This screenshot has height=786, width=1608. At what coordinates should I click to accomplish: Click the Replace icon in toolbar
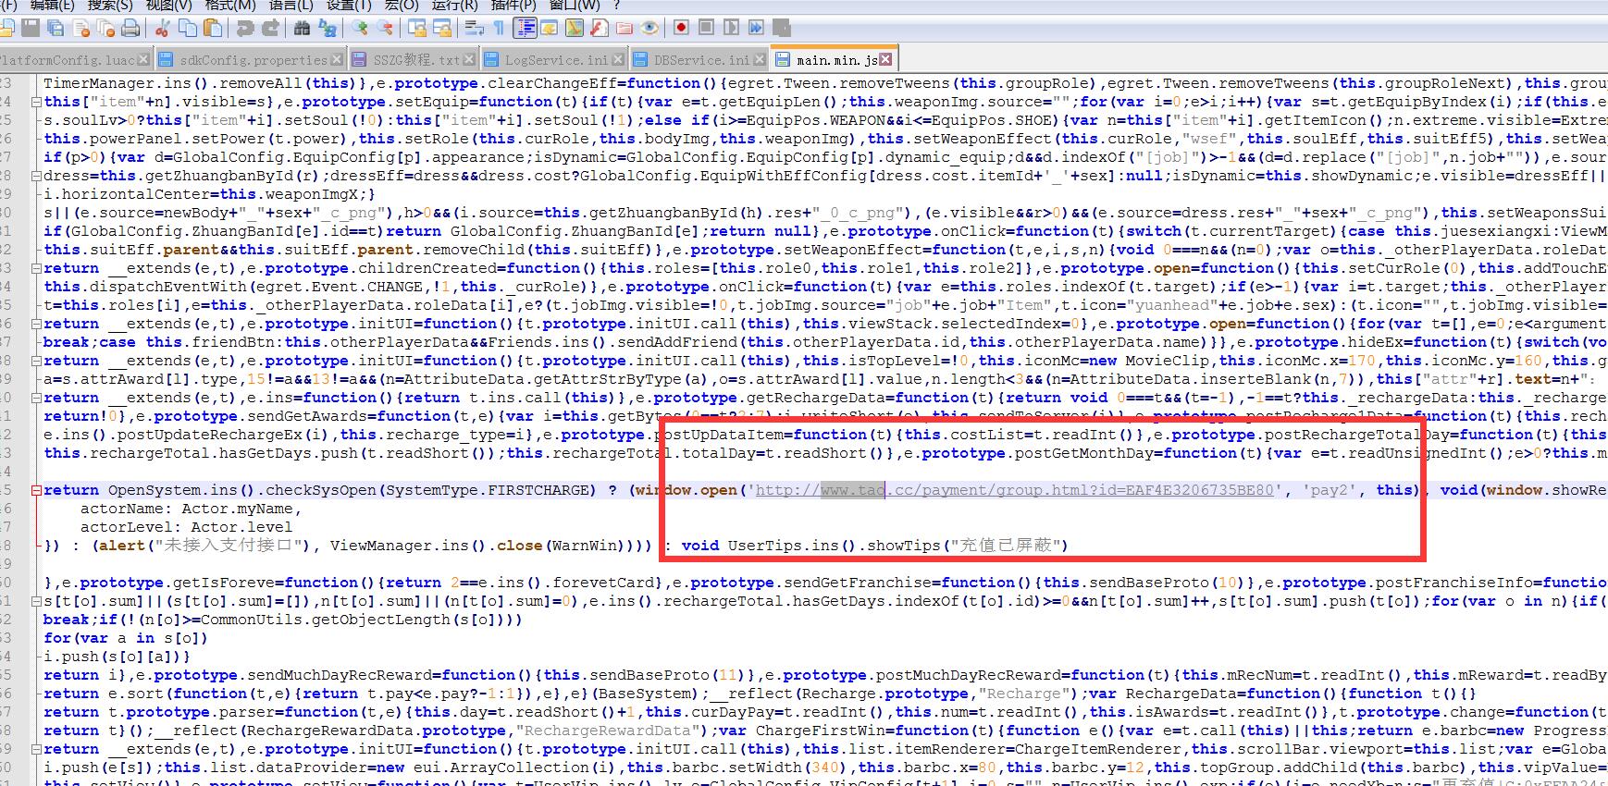[328, 28]
